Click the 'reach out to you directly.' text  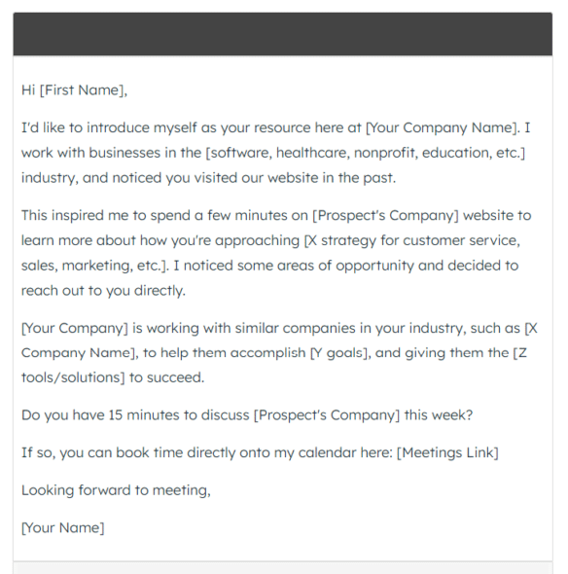[103, 291]
